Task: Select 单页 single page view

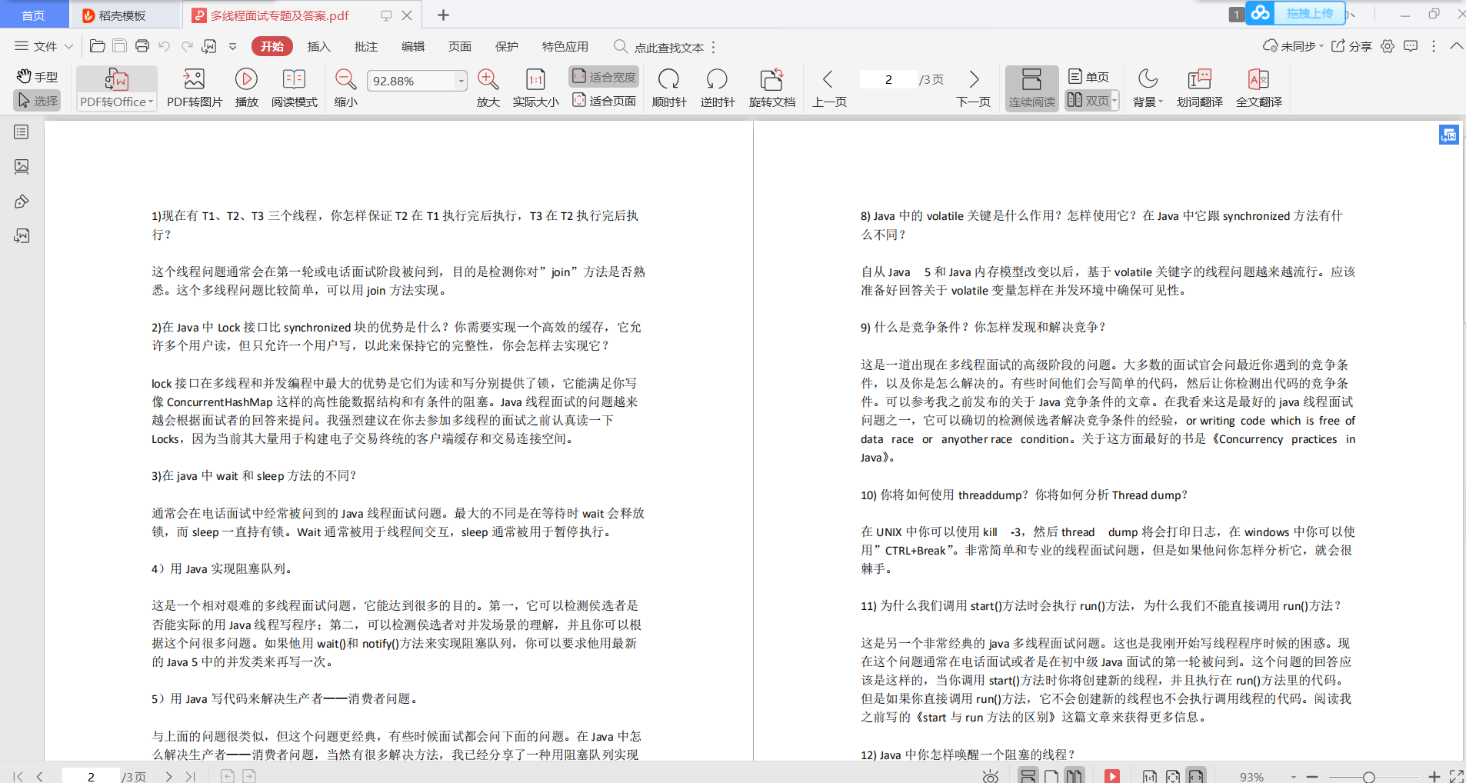Action: click(x=1088, y=76)
